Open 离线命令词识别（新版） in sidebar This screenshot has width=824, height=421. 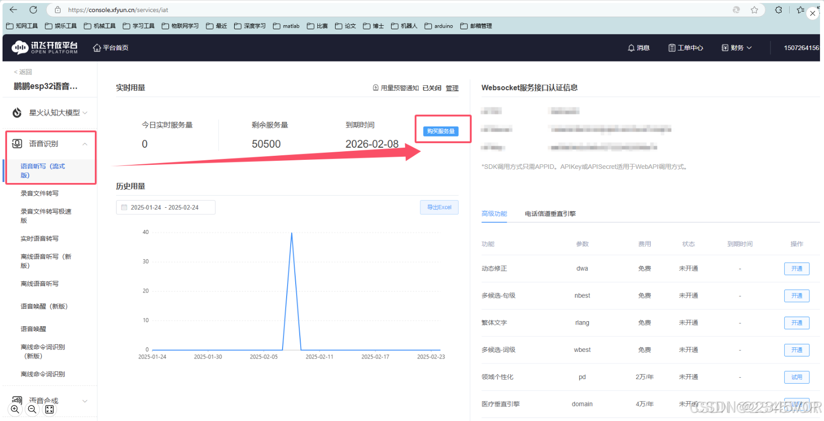pos(43,351)
